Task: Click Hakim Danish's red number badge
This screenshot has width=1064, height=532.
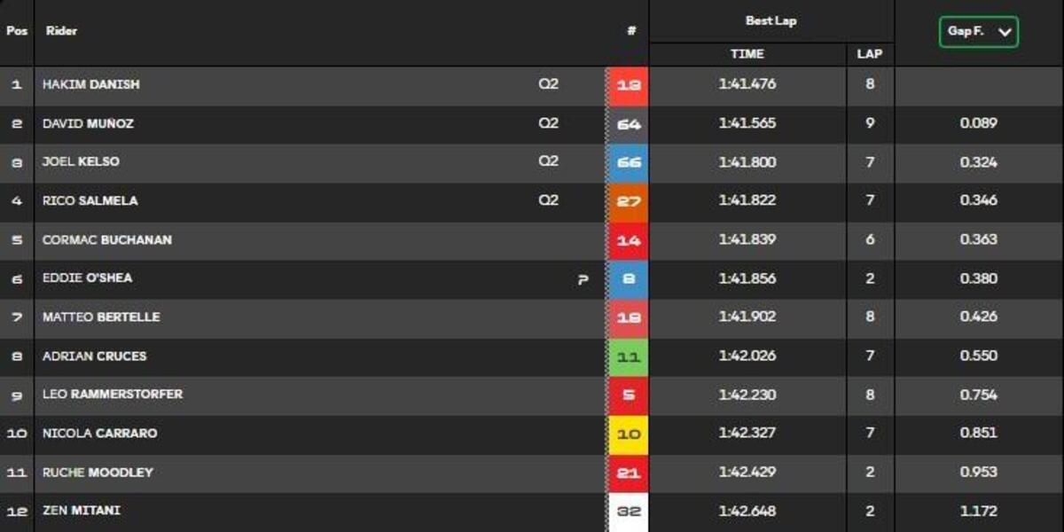Action: pos(628,86)
